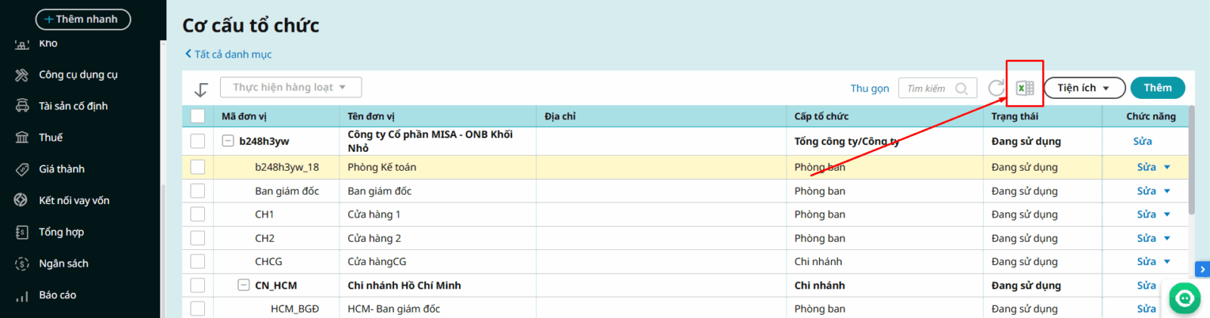Go back to Tất cả danh mục
Image resolution: width=1210 pixels, height=318 pixels.
click(228, 54)
